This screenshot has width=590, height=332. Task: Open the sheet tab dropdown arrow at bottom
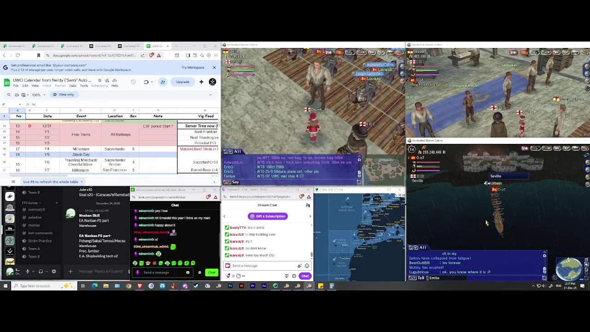click(x=82, y=182)
